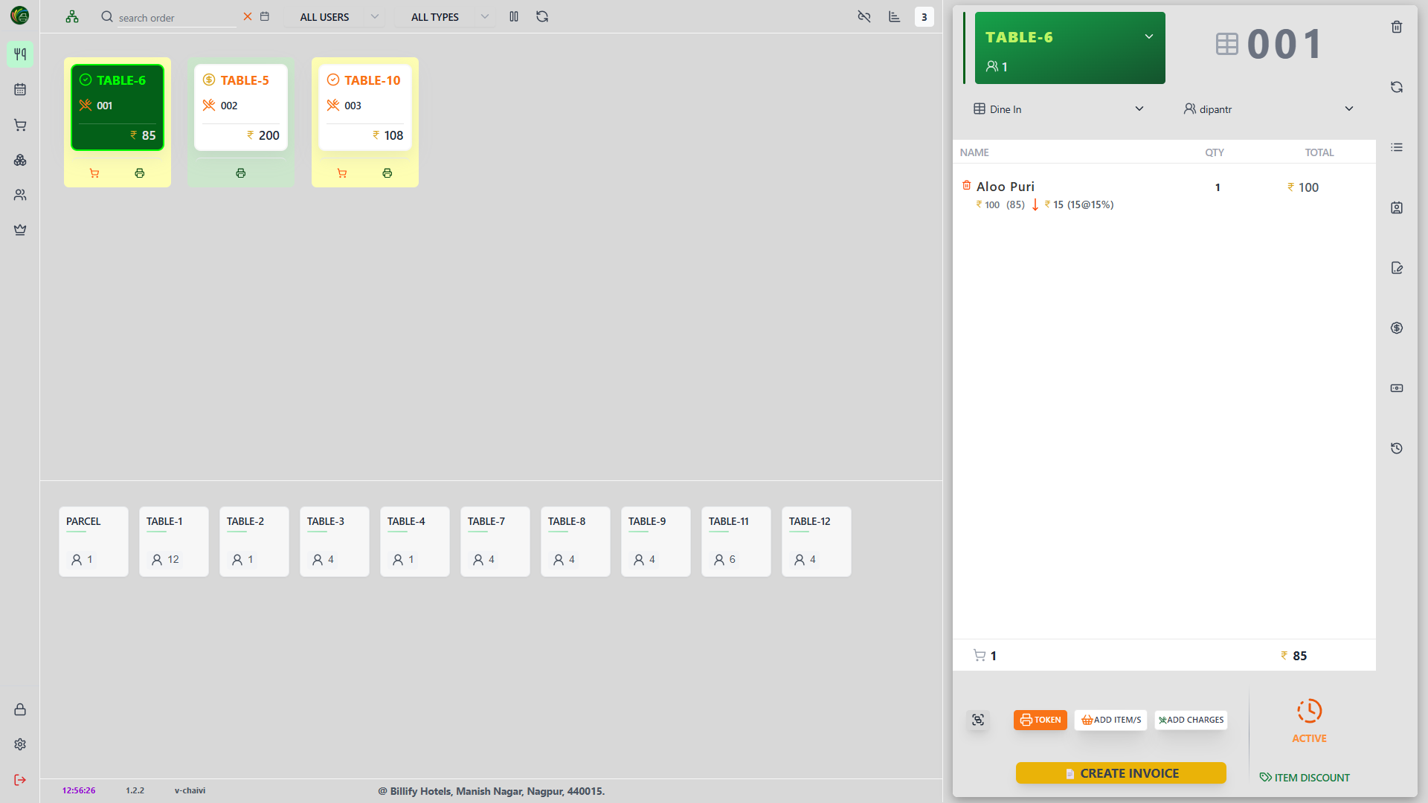Click the delete order trash icon
Image resolution: width=1428 pixels, height=803 pixels.
pos(1396,28)
